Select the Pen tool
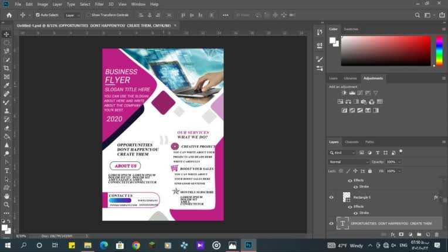 point(6,162)
